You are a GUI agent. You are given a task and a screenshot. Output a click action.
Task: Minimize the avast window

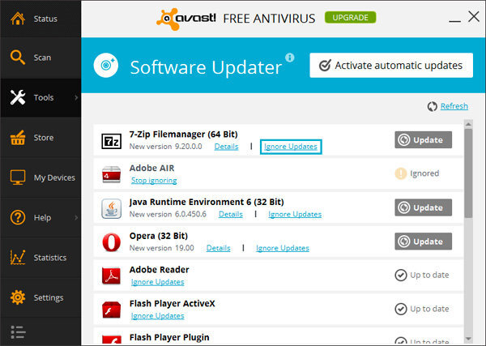tap(454, 21)
